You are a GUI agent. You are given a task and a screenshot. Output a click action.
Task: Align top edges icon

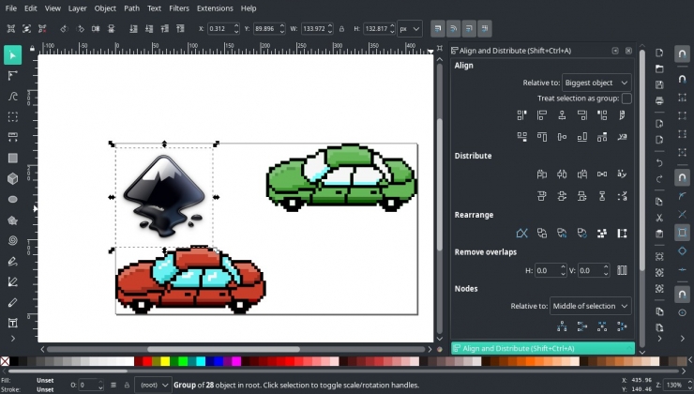(x=542, y=137)
